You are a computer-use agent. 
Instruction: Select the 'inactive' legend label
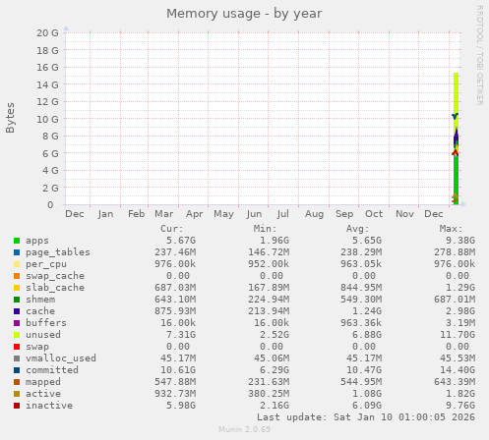pyautogui.click(x=49, y=406)
